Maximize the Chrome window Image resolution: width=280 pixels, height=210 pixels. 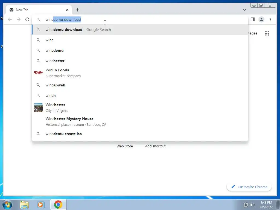point(261,5)
